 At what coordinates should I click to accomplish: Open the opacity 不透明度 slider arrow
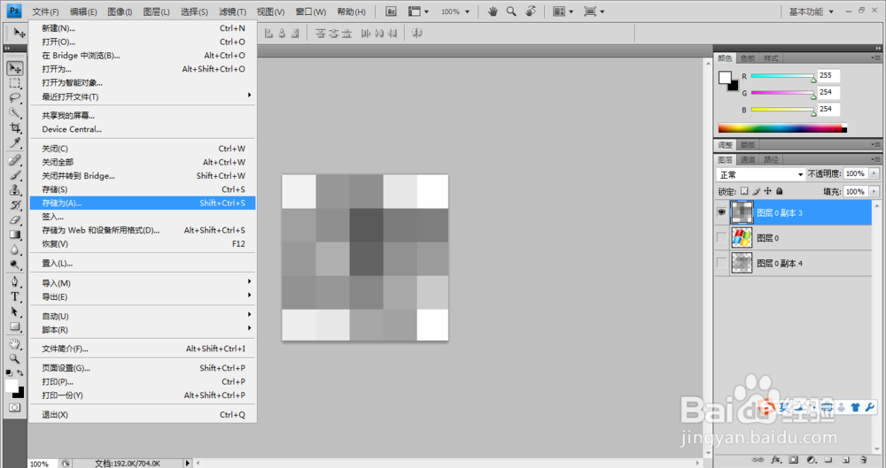(x=874, y=174)
